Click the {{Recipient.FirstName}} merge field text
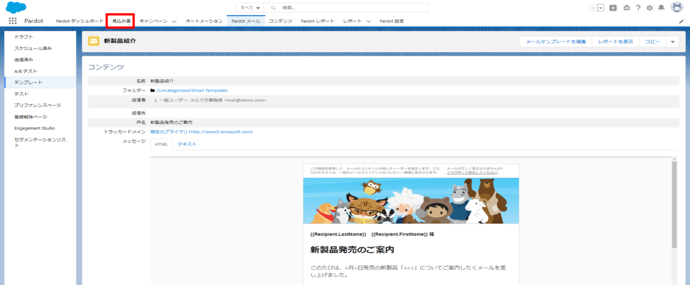 [400, 234]
